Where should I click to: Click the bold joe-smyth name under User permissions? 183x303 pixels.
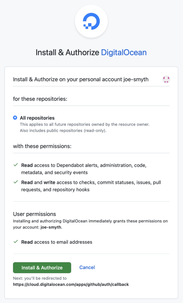click(x=51, y=227)
